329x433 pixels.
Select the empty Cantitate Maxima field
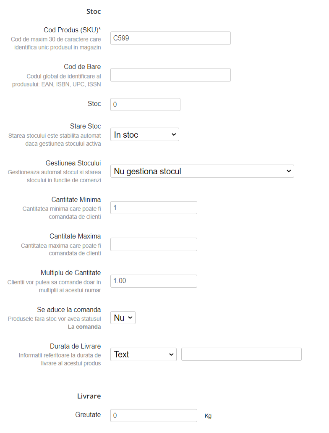click(154, 244)
